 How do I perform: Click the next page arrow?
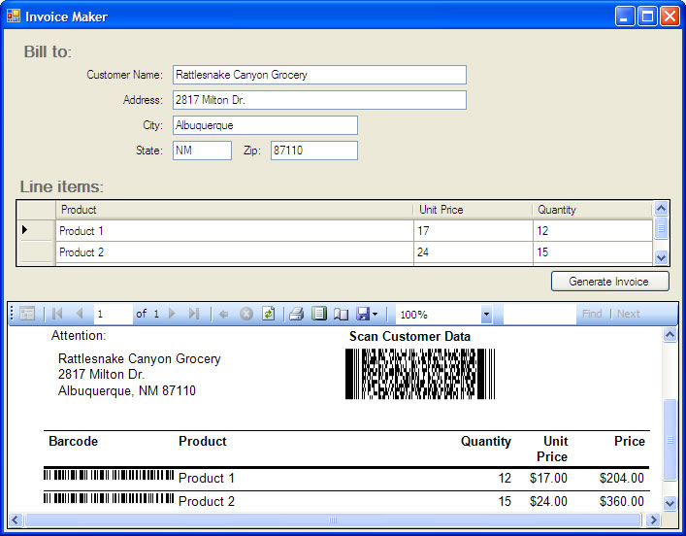pyautogui.click(x=173, y=314)
